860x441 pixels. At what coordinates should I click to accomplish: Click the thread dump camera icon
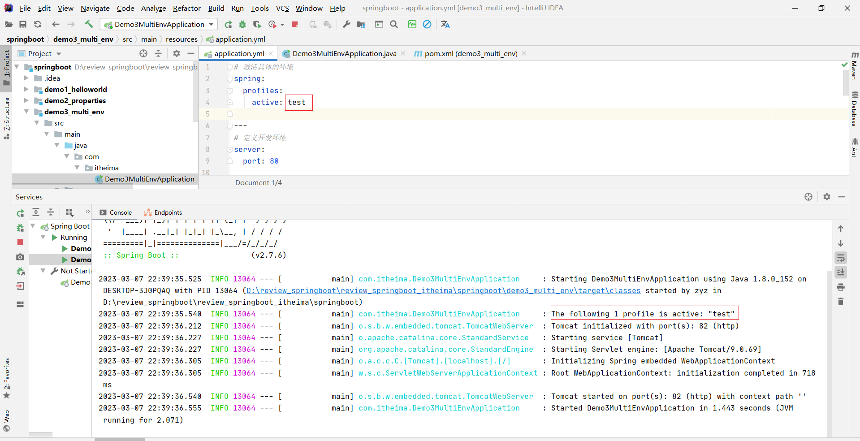click(20, 257)
